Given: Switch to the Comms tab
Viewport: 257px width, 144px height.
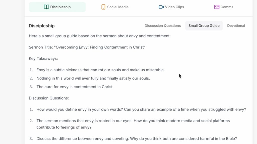Looking at the screenshot, I should coord(223,7).
